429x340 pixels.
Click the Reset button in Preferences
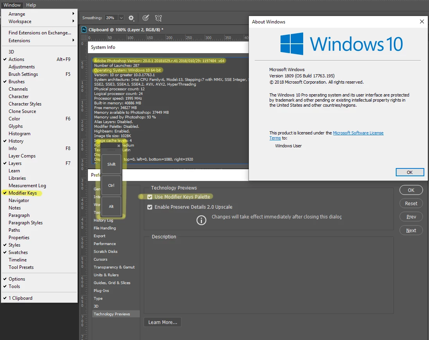click(x=411, y=203)
